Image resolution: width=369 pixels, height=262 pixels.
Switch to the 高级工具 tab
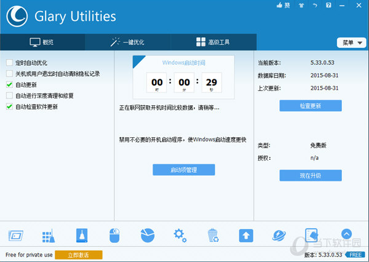point(213,42)
